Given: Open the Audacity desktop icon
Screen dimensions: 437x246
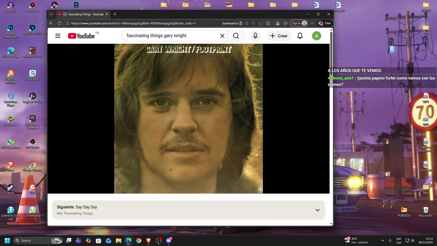Looking at the screenshot, I should (x=11, y=7).
